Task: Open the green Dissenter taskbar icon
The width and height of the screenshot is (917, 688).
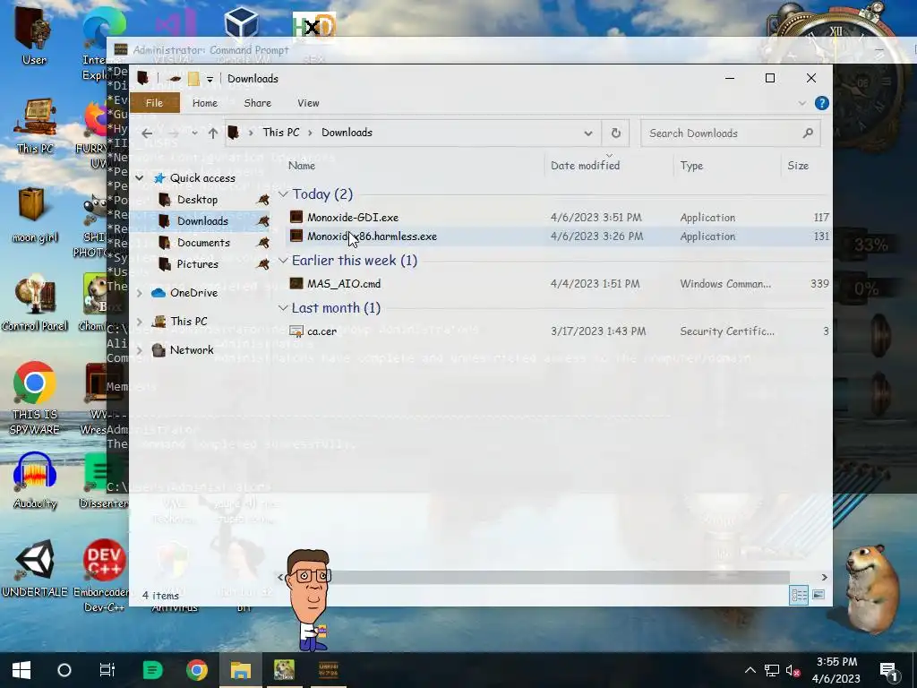Action: click(x=152, y=670)
